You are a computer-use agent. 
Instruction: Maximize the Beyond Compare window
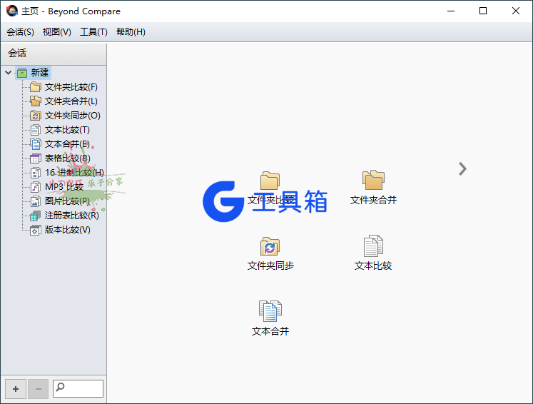click(x=482, y=11)
